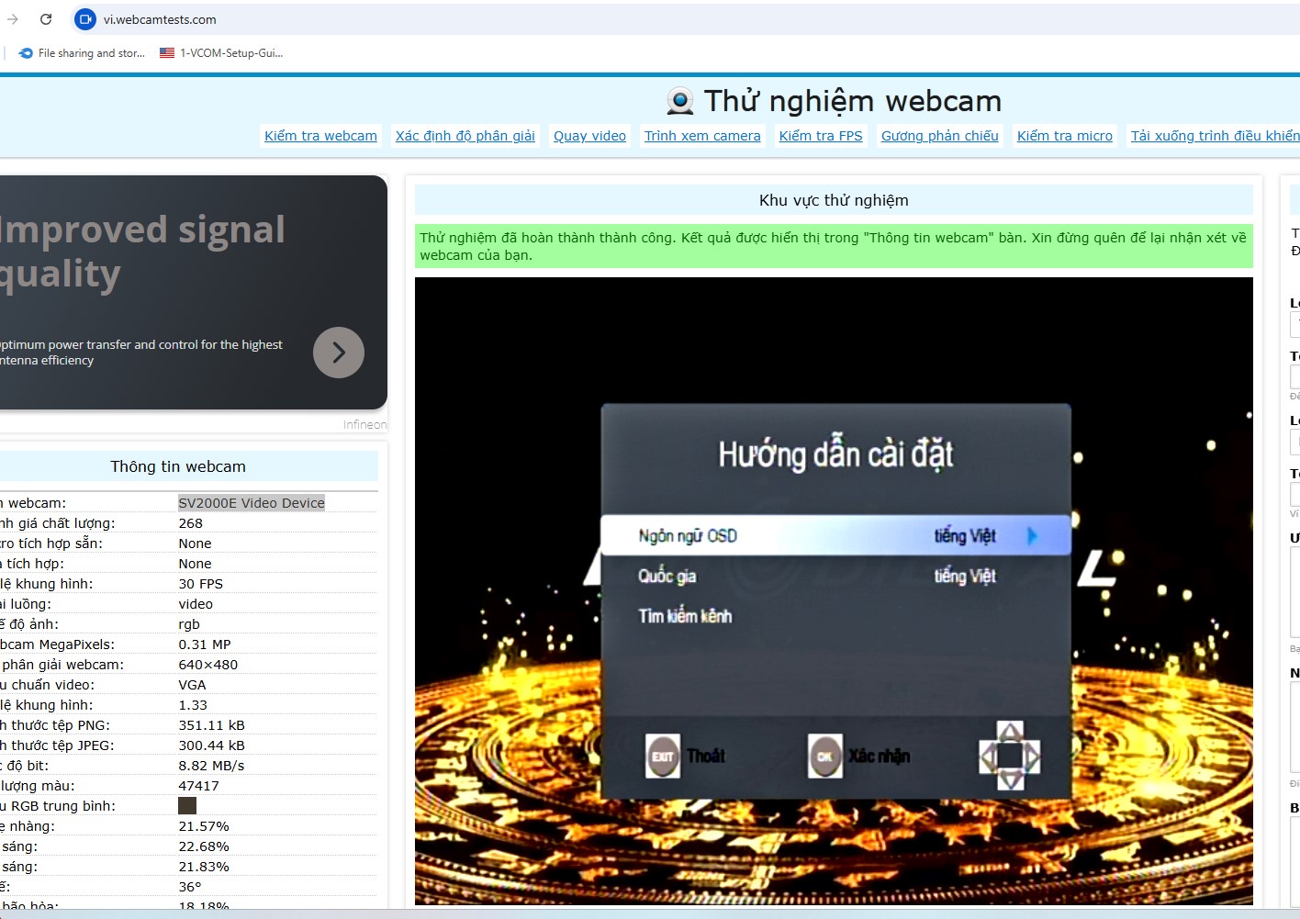
Task: Open the File sharing bookmark
Action: [82, 53]
